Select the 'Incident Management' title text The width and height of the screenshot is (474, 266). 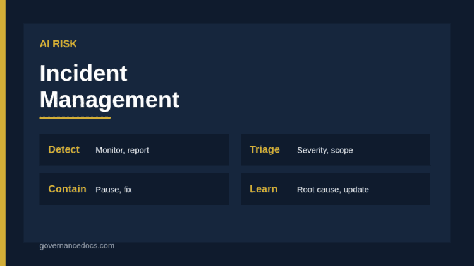point(109,86)
